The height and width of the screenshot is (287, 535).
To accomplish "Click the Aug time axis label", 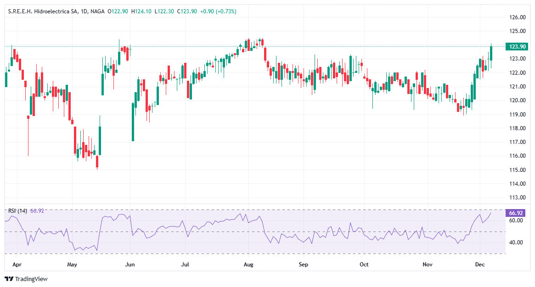I will [248, 265].
